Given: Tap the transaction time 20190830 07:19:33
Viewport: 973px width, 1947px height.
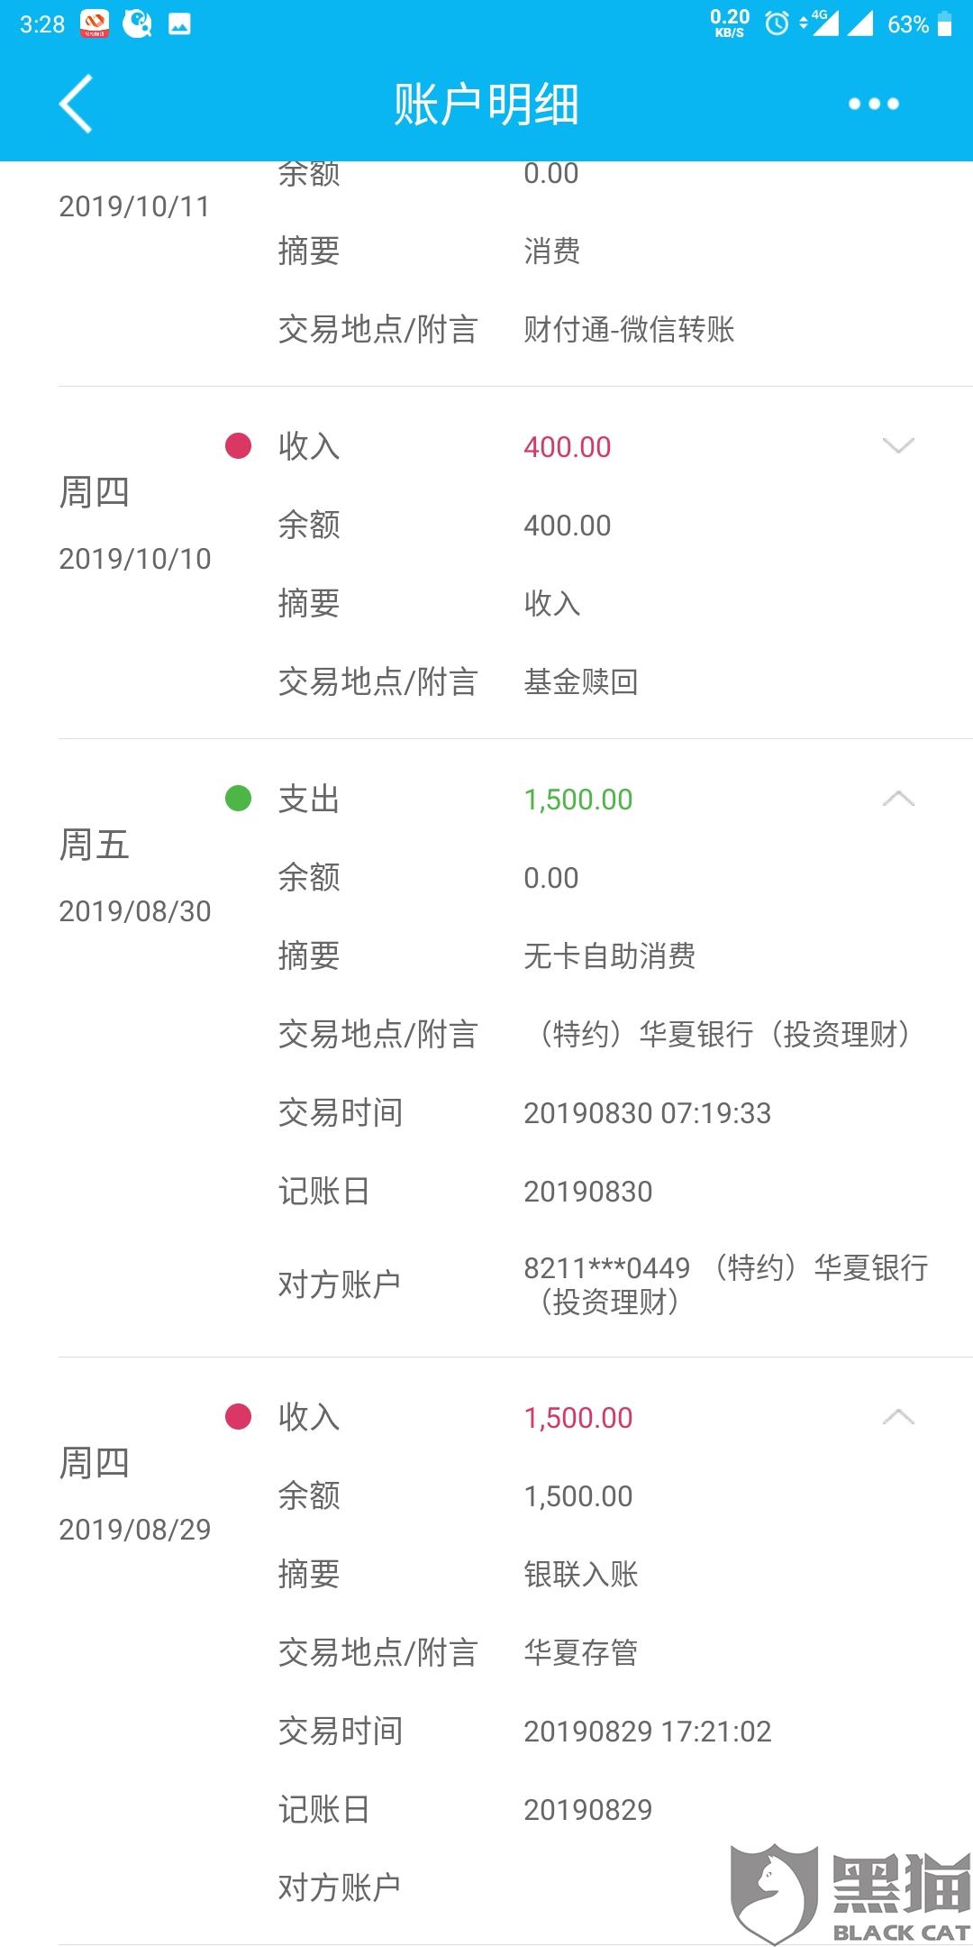Looking at the screenshot, I should (648, 1113).
